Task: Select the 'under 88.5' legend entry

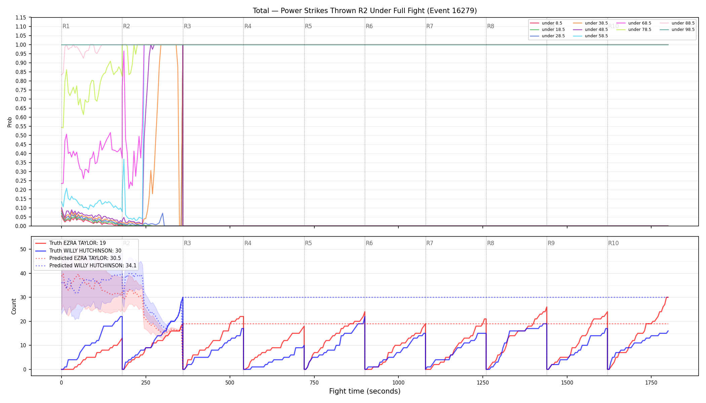Action: pyautogui.click(x=677, y=23)
